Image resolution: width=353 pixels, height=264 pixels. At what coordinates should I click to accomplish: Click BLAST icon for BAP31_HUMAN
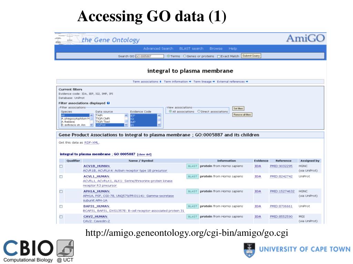(x=192, y=206)
